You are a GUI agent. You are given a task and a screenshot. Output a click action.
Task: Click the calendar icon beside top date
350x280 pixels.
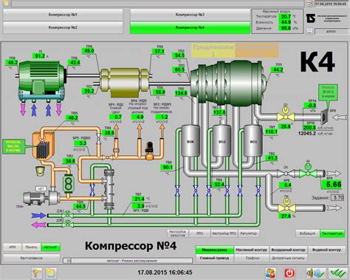[x=310, y=4]
